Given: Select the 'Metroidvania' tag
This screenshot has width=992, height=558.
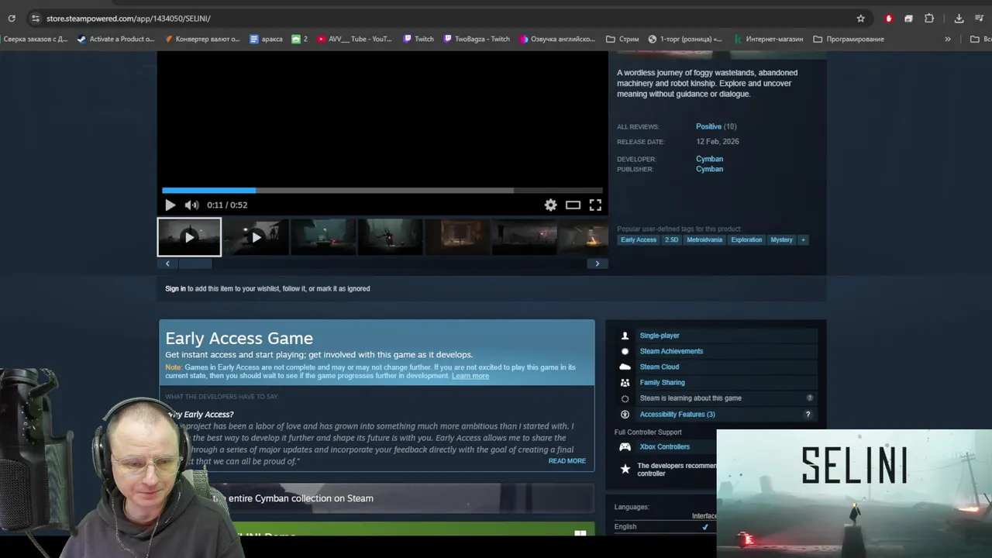Looking at the screenshot, I should pos(704,239).
